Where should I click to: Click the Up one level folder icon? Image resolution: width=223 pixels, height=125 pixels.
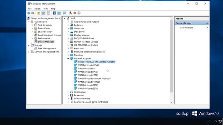(x=39, y=13)
